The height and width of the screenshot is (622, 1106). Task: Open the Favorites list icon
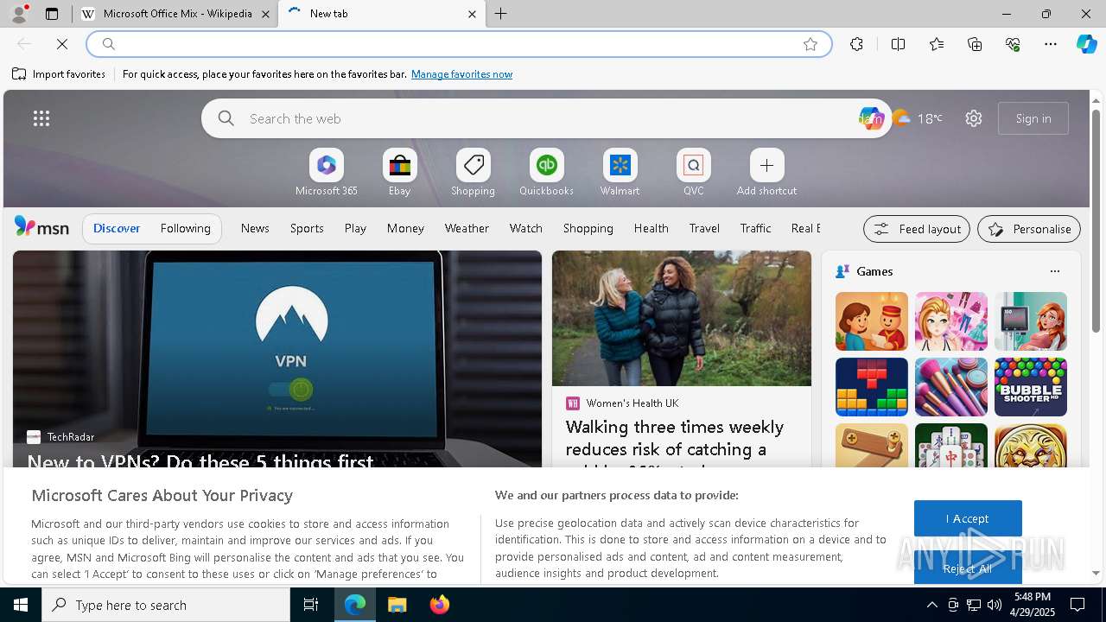(x=937, y=44)
